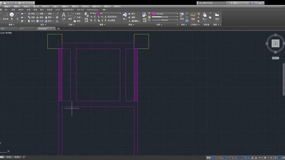Insert a Table from Annotation panel
The image size is (285, 160).
click(x=77, y=21)
